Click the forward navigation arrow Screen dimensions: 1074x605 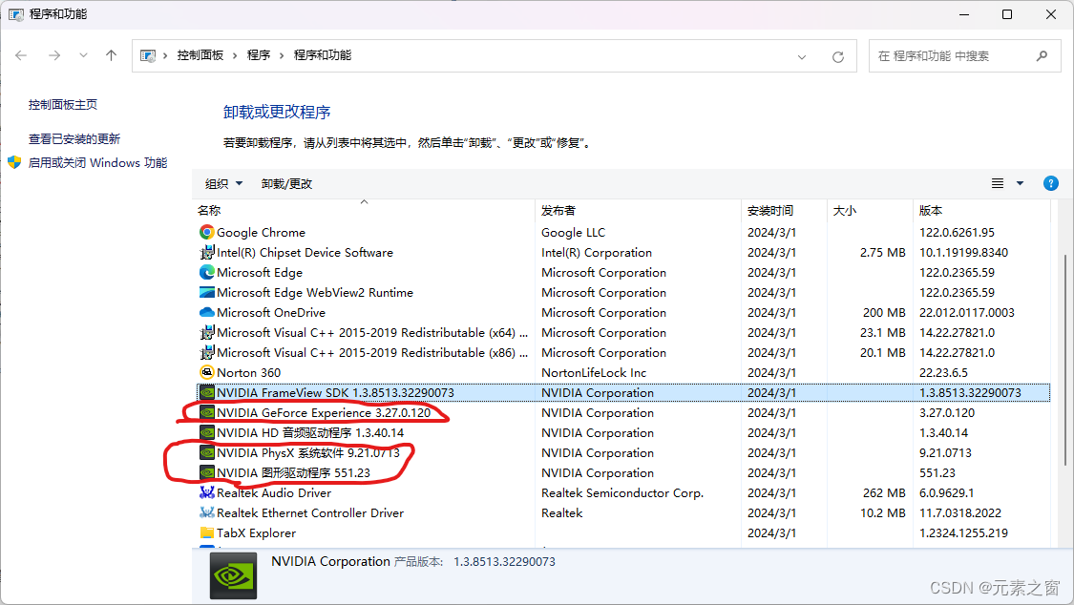click(54, 55)
